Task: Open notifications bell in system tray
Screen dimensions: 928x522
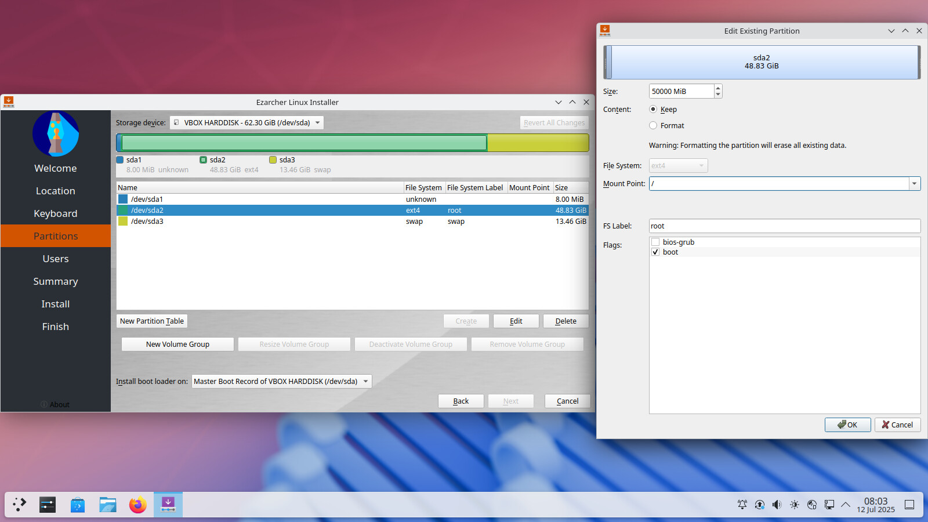Action: [x=742, y=505]
